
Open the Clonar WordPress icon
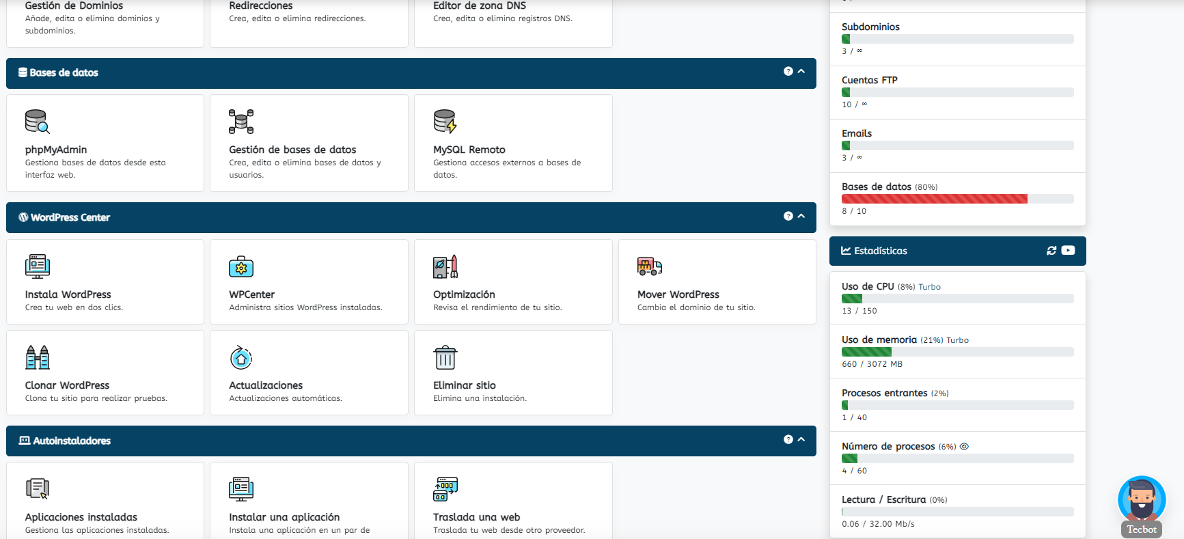coord(38,357)
